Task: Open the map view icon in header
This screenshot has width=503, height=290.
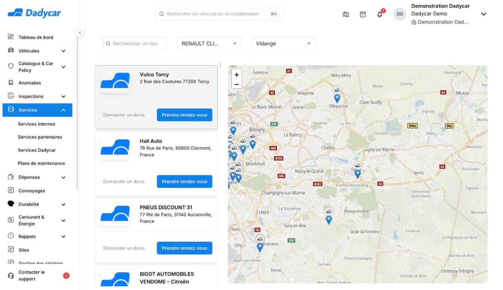Action: click(x=346, y=14)
